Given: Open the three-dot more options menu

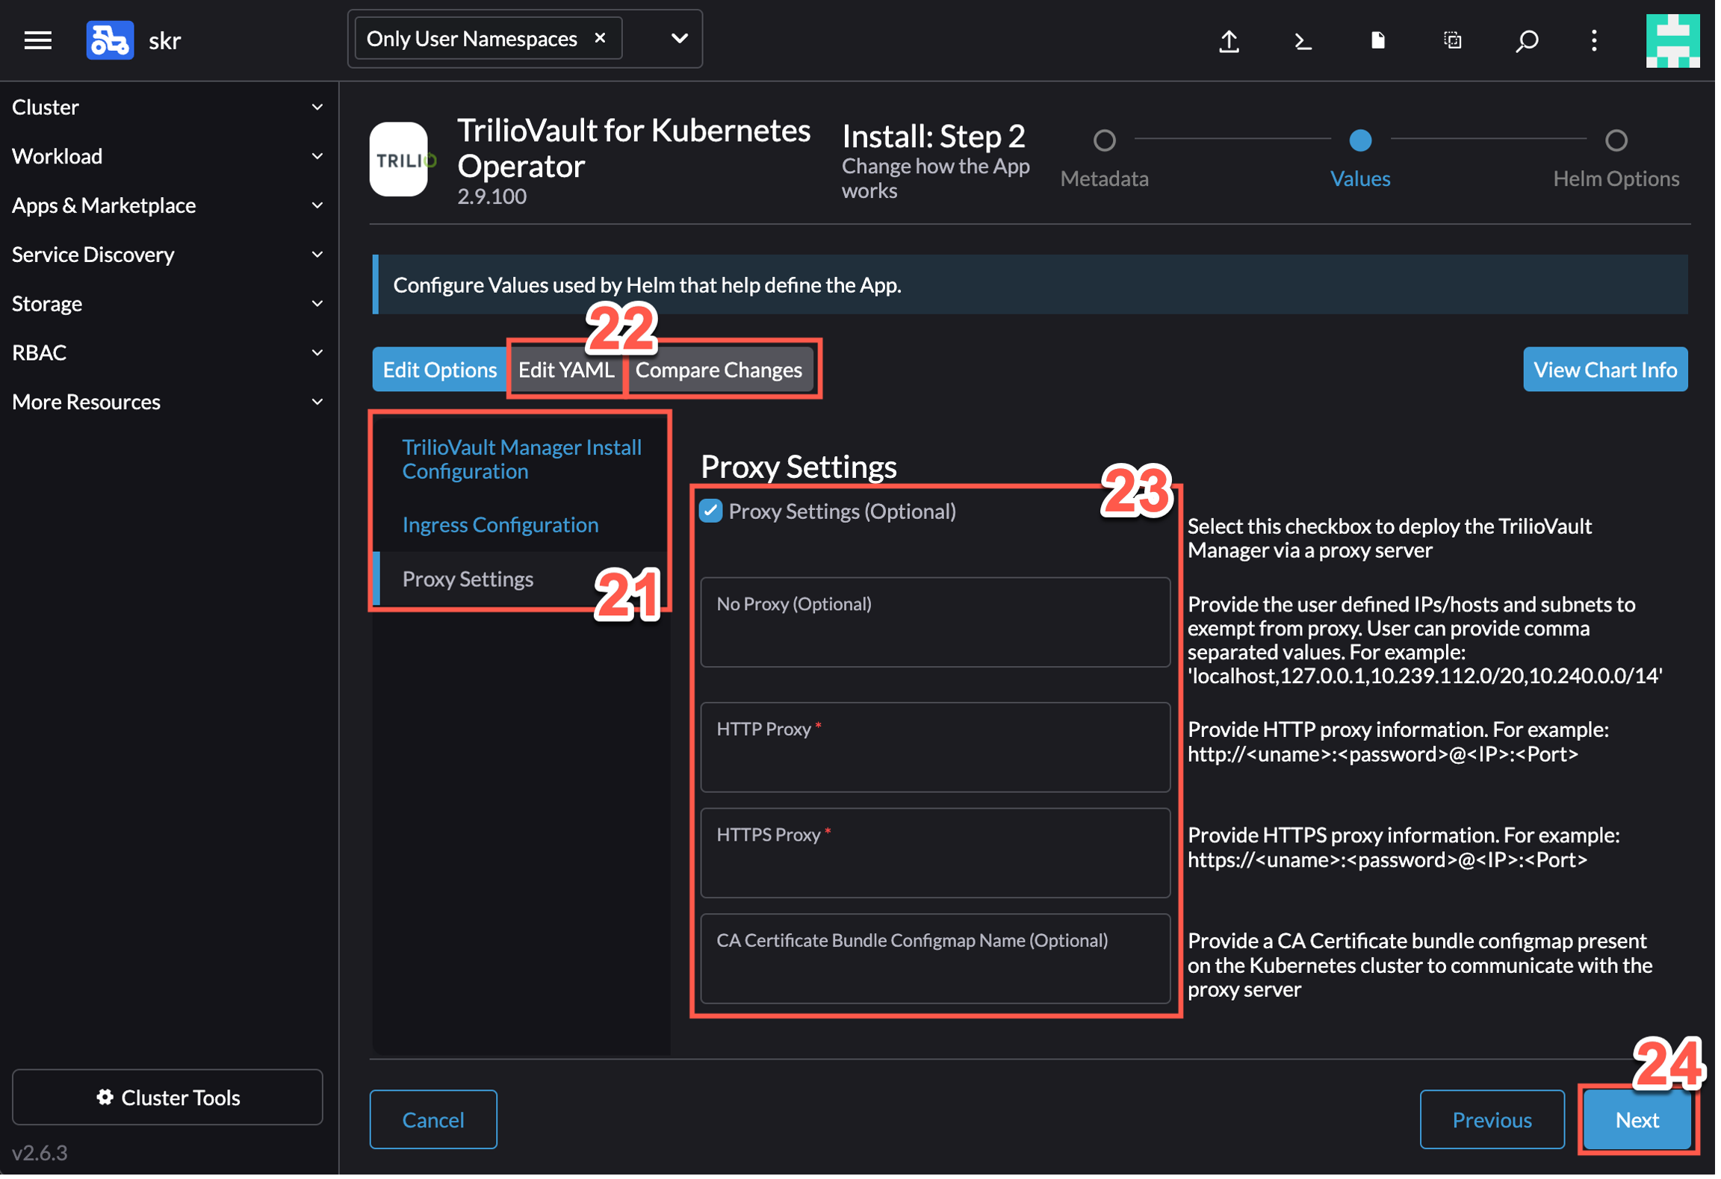Looking at the screenshot, I should coord(1594,40).
